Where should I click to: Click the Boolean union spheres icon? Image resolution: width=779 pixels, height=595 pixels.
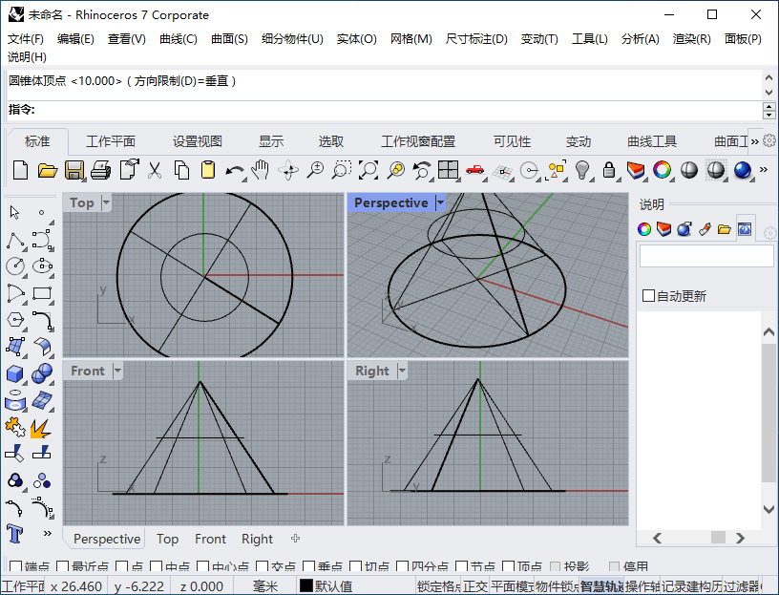pyautogui.click(x=42, y=373)
